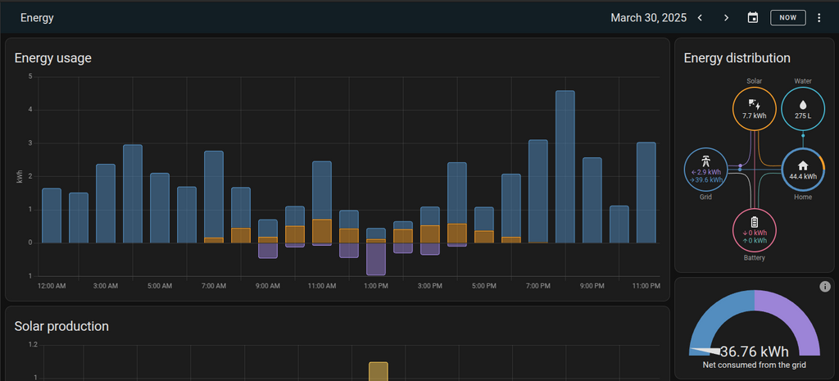Click the March 30, 2025 date label
Screen dimensions: 839x381
[x=647, y=18]
